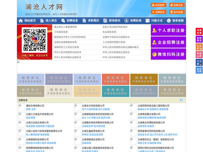Open the 省区经理 job link

tap(30, 118)
